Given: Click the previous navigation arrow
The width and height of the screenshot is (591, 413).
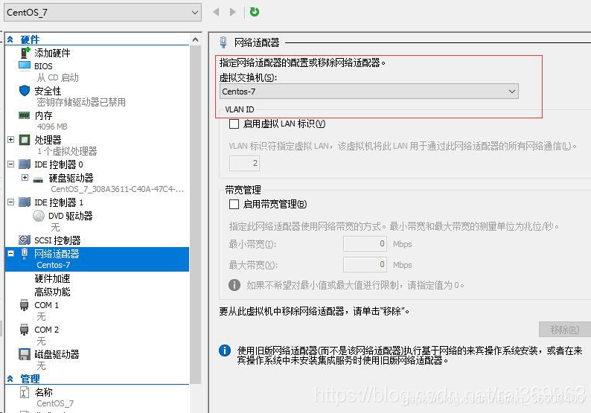Looking at the screenshot, I should pos(216,12).
